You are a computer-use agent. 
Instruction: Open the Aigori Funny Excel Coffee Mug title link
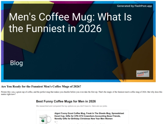pyautogui.click(x=89, y=116)
